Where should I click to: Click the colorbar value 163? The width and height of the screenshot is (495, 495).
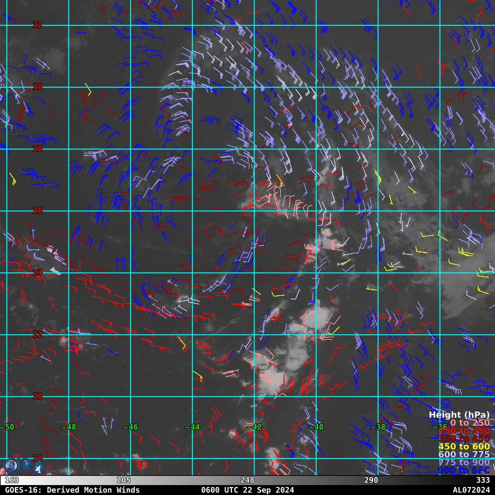tap(12, 480)
